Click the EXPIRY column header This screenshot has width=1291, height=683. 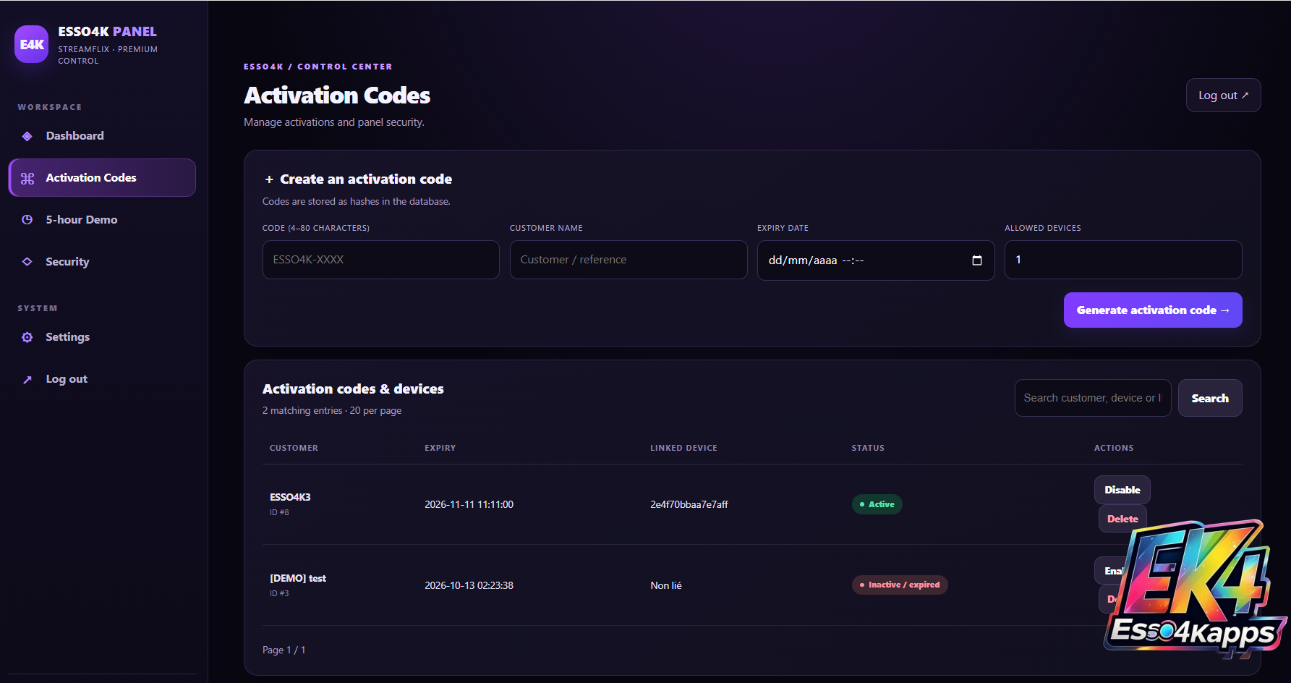(x=440, y=448)
